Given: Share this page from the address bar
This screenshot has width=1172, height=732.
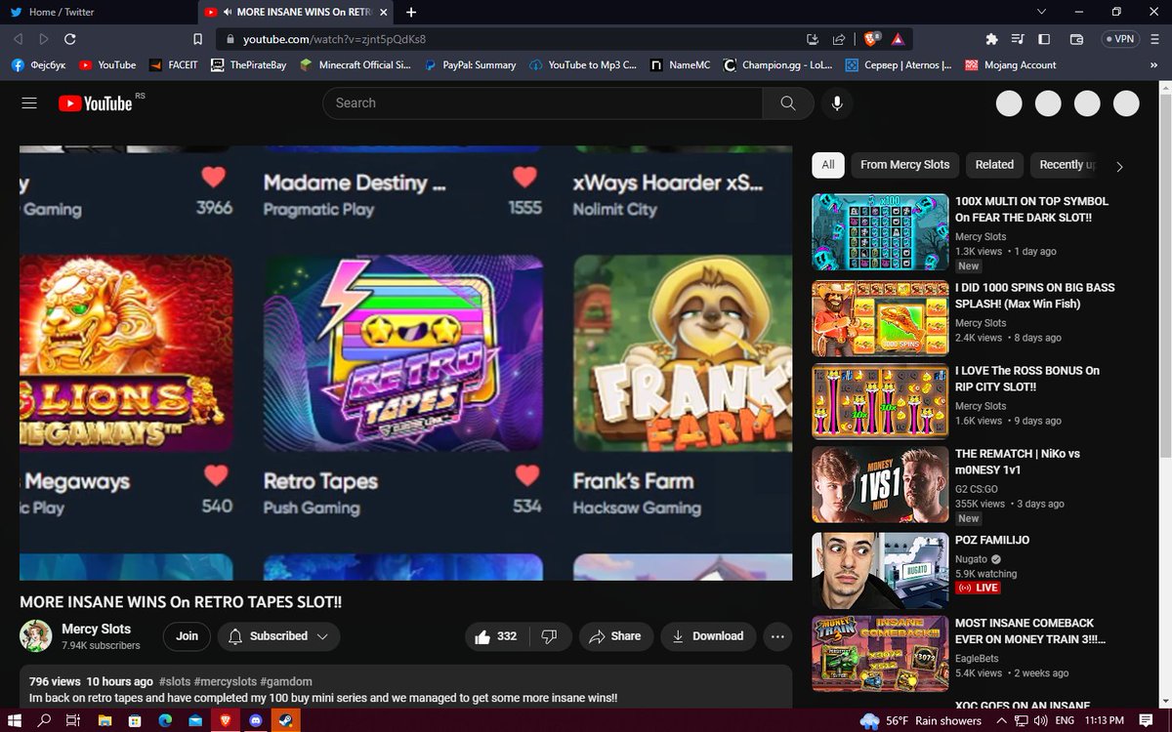Looking at the screenshot, I should (x=838, y=39).
